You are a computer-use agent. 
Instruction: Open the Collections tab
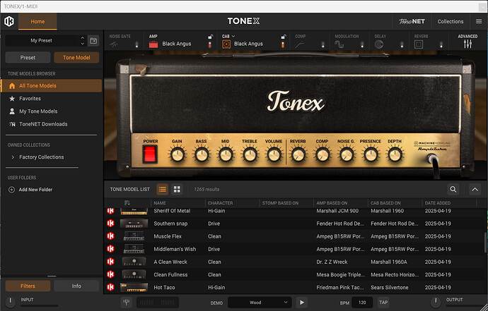point(451,21)
